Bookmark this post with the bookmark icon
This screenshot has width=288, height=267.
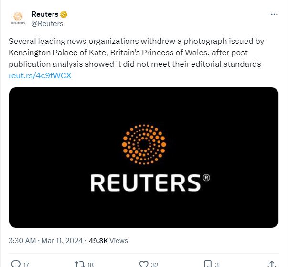click(207, 263)
